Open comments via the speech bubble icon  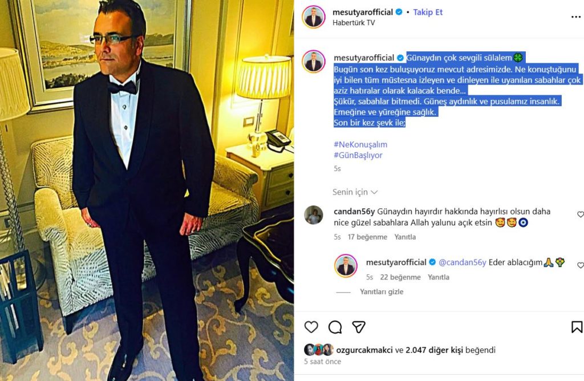coord(335,327)
